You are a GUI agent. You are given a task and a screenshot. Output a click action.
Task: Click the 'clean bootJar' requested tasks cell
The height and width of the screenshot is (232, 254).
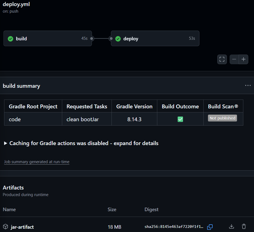pos(87,119)
